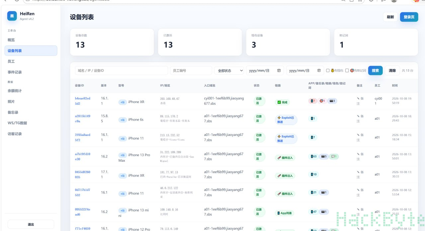
Task: Click the 退出 button at sidebar bottom
Action: [x=31, y=224]
